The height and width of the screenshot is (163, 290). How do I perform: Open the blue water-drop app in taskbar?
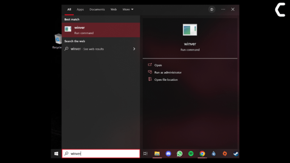214,154
